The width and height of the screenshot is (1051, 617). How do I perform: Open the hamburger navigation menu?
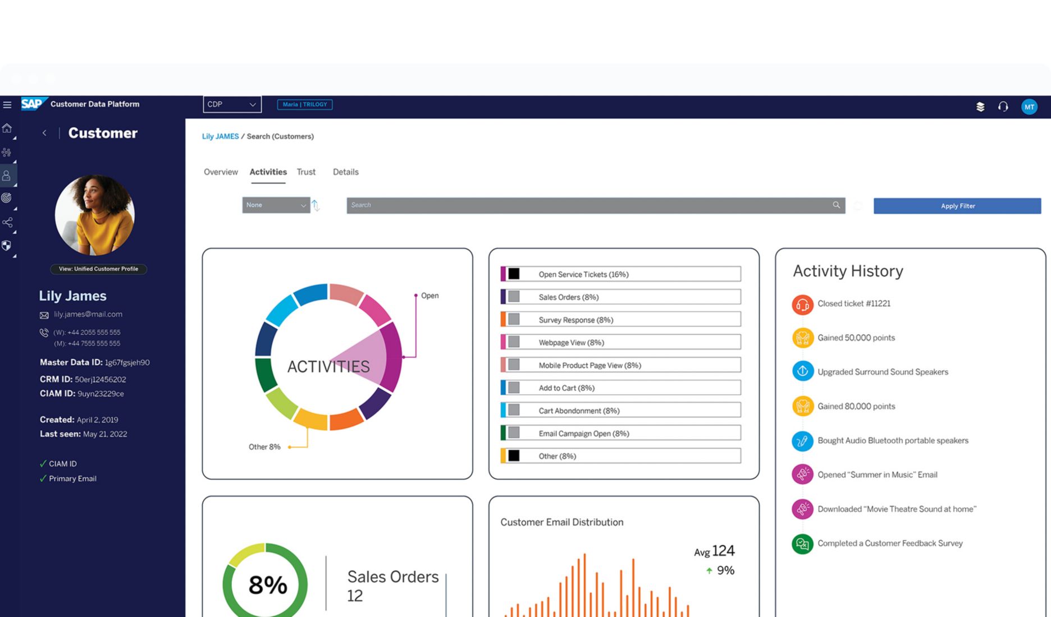click(7, 105)
